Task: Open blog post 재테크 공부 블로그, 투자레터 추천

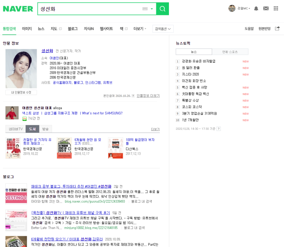Action: 71,186
